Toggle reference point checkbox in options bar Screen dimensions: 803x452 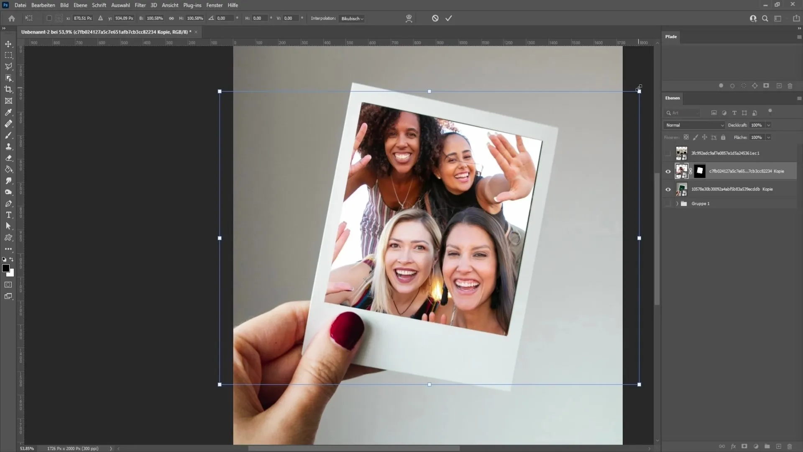point(49,18)
